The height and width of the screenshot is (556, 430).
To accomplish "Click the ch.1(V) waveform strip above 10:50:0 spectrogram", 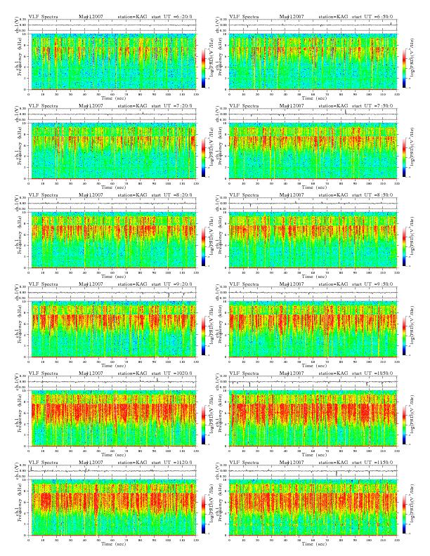I will [313, 382].
